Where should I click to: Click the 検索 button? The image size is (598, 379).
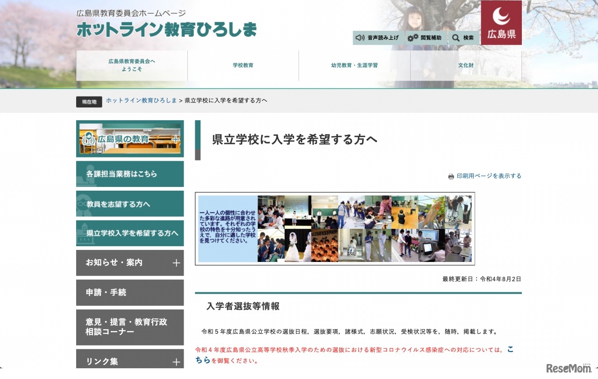pyautogui.click(x=463, y=38)
